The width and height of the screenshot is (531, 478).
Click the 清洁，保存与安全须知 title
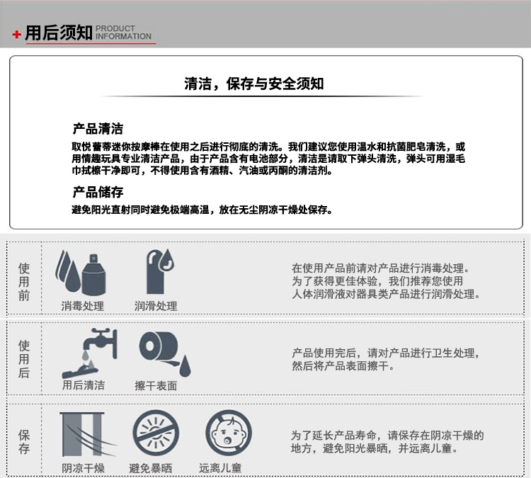coord(253,84)
